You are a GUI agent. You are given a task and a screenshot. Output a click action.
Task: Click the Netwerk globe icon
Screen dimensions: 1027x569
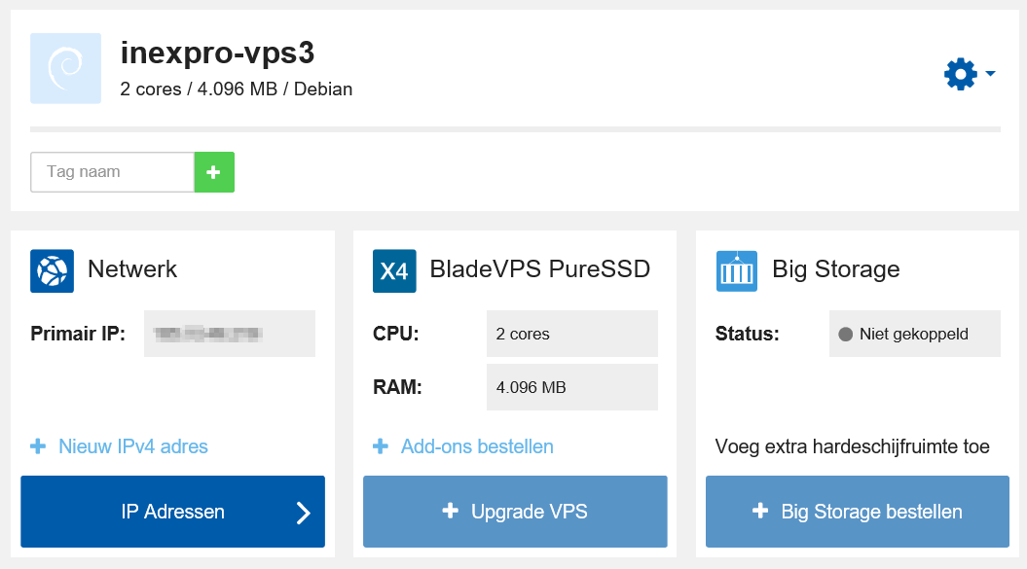(51, 270)
